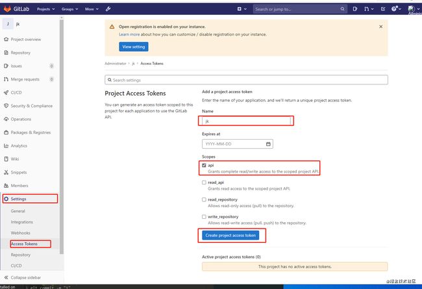
Task: Open Issues in the sidebar
Action: (x=16, y=66)
